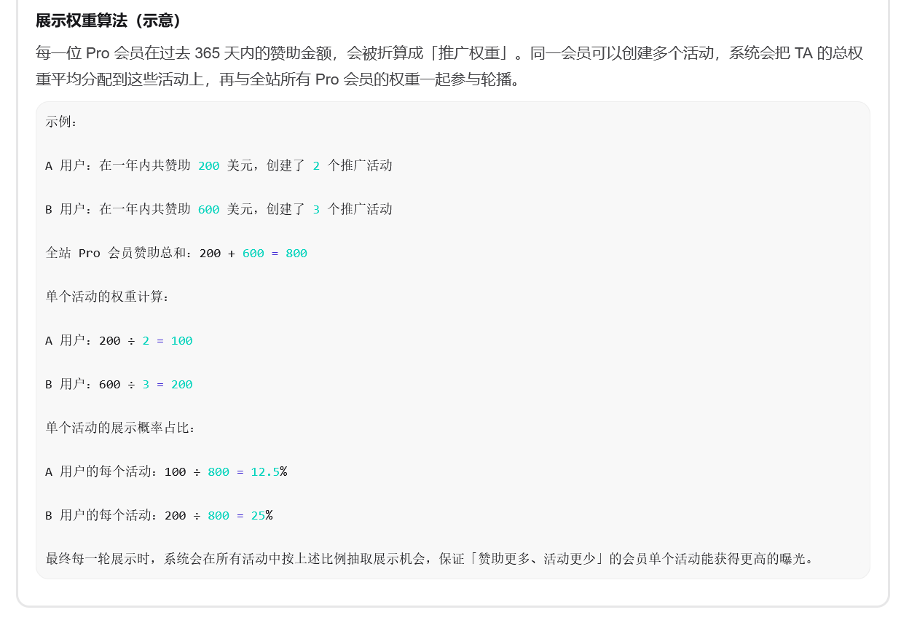Click 800 in A 用户的每个活动 line

point(219,471)
